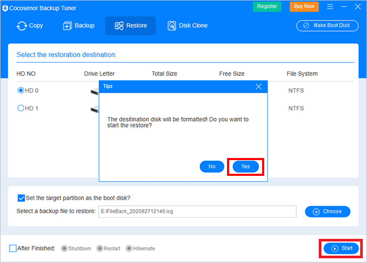Click the Free Size column header
The width and height of the screenshot is (367, 263).
(x=232, y=73)
